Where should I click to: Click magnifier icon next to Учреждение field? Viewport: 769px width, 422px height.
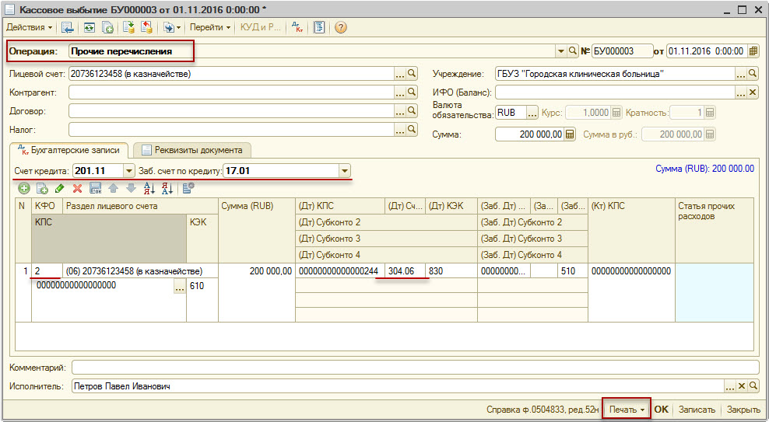(753, 75)
